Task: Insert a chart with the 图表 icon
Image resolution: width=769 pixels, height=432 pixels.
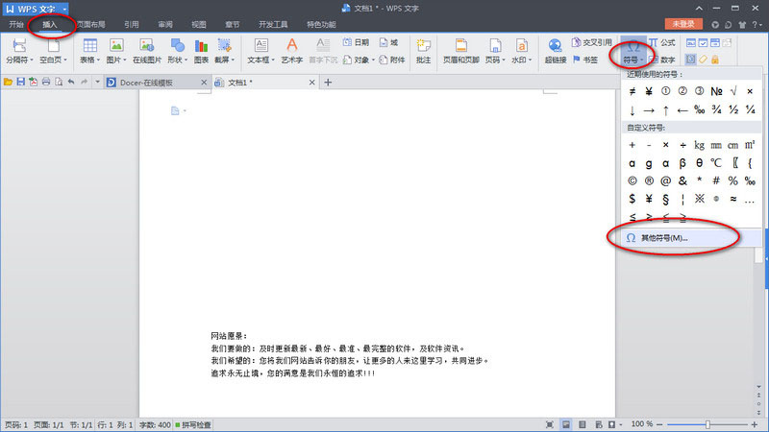Action: coord(201,50)
